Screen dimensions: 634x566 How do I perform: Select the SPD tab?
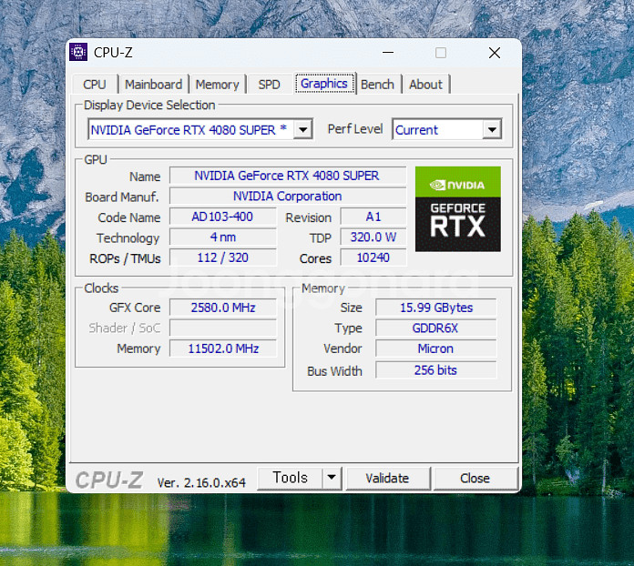[269, 85]
